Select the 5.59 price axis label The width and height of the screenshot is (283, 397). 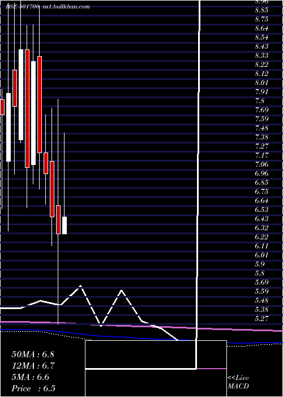point(261,291)
